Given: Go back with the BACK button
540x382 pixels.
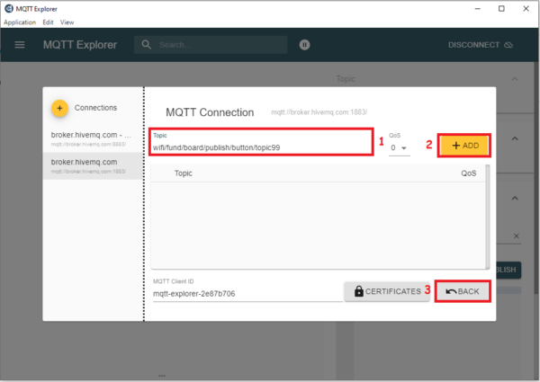Looking at the screenshot, I should 463,291.
